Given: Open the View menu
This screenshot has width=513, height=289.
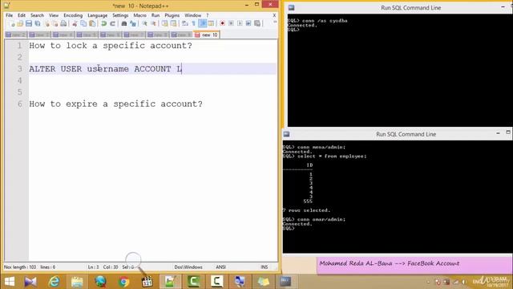Looking at the screenshot, I should [x=54, y=15].
